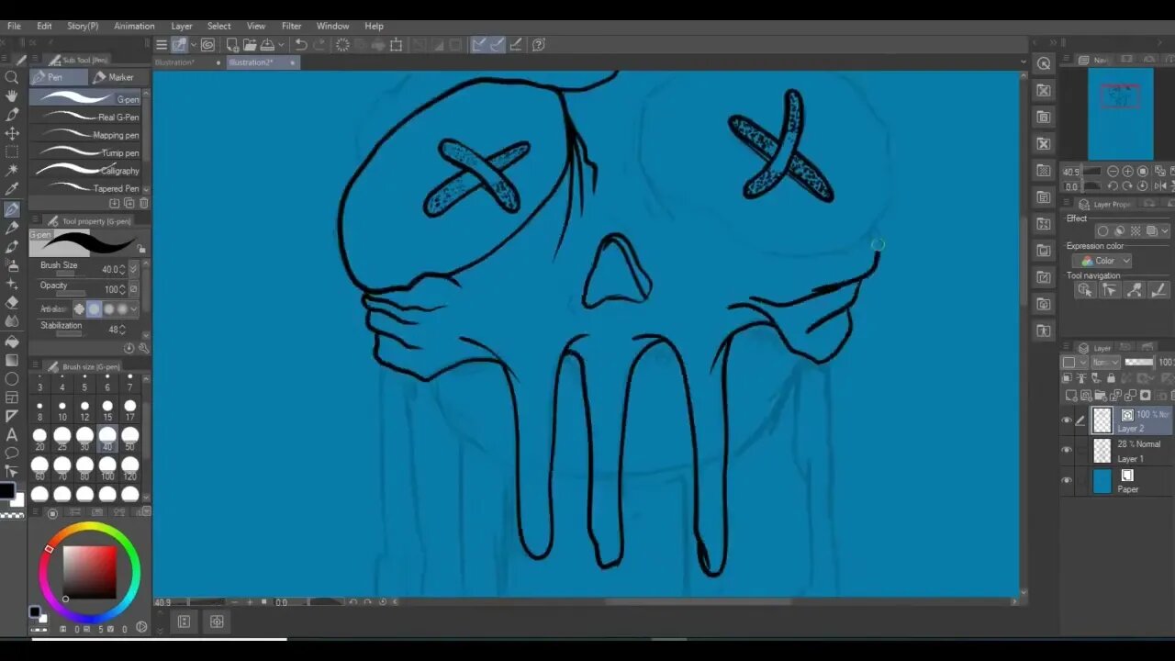
Task: Click the zoom in icon in Navigator
Action: (x=1128, y=172)
